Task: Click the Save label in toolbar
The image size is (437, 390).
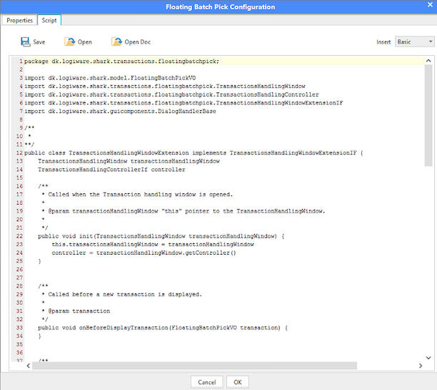Action: point(39,42)
